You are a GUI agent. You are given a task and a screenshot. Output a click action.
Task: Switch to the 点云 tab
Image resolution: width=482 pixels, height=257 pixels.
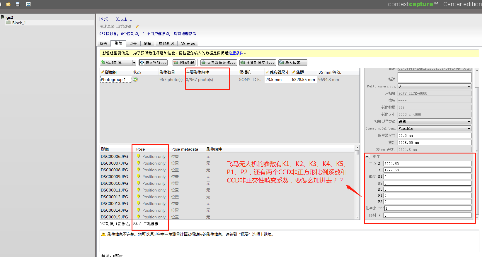pos(133,44)
